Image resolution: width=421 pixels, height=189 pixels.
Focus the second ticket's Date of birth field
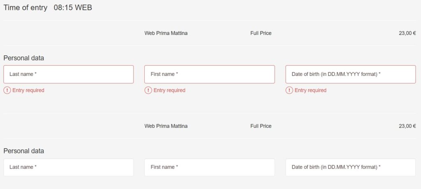(x=351, y=167)
